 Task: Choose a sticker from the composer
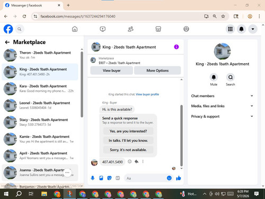pyautogui.click(x=109, y=178)
